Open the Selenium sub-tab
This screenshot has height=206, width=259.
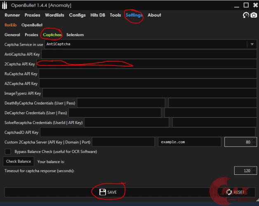(x=75, y=35)
